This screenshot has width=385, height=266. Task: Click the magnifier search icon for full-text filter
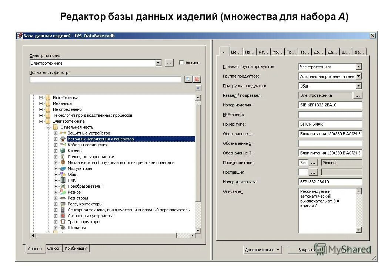point(189,79)
